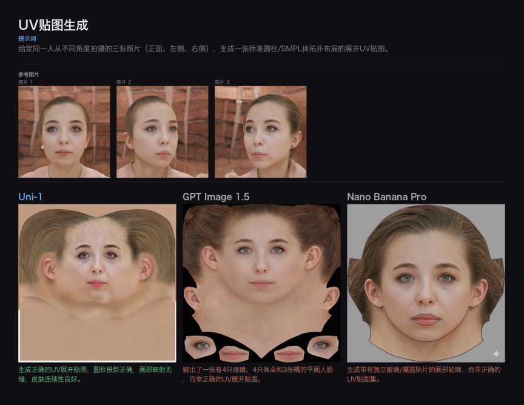
Task: Click the 图片 3 caption label
Action: [x=223, y=82]
